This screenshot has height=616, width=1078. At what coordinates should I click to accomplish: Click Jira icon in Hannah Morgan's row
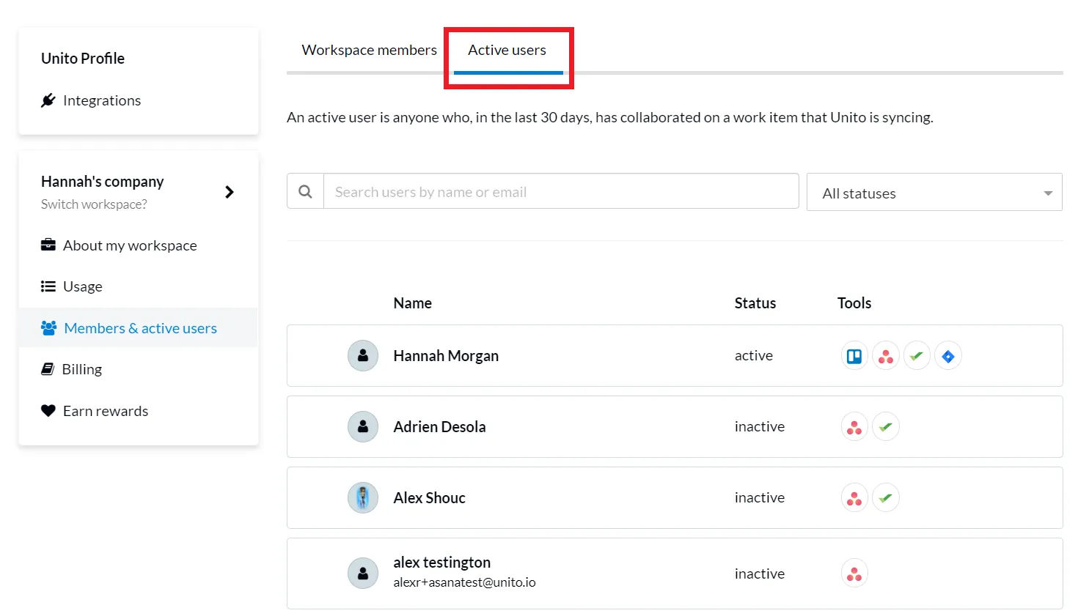[947, 356]
